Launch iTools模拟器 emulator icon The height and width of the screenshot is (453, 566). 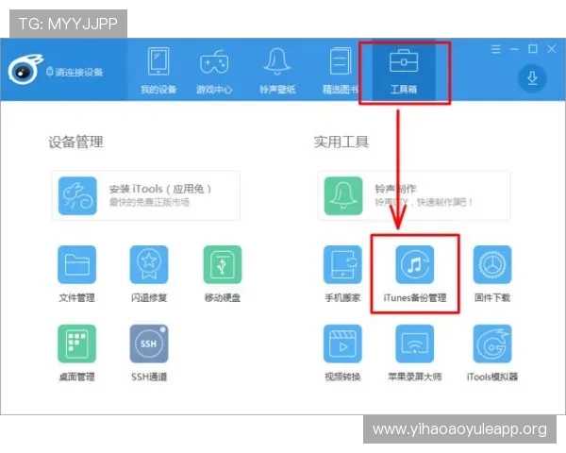coord(492,344)
